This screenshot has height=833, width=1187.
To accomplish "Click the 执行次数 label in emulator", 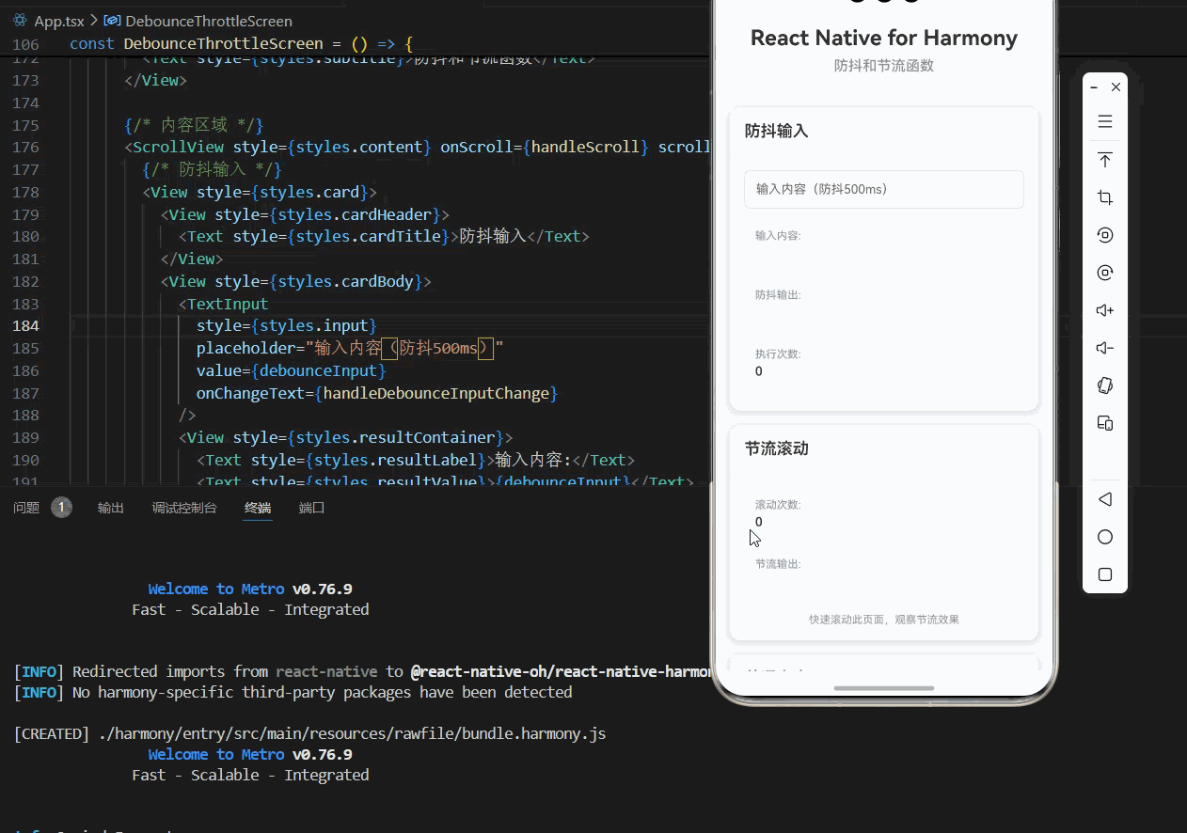I will [778, 354].
